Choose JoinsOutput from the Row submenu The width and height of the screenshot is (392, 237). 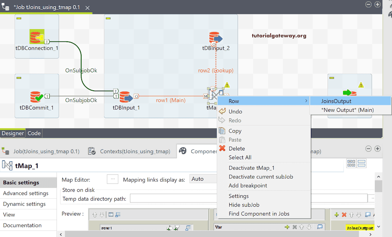pos(336,101)
